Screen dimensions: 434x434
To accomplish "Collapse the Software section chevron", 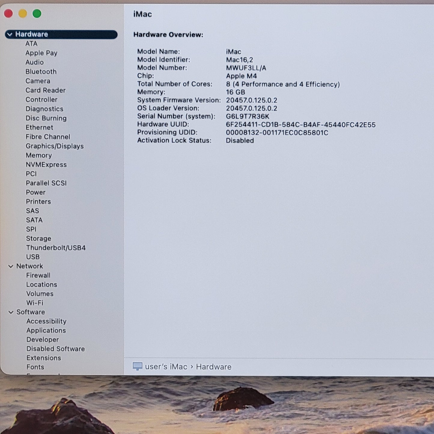I will tap(11, 312).
